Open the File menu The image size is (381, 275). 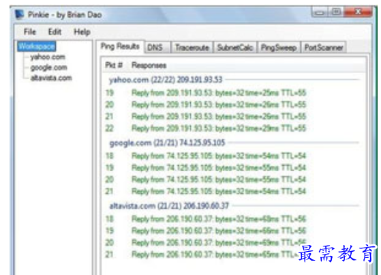point(29,31)
